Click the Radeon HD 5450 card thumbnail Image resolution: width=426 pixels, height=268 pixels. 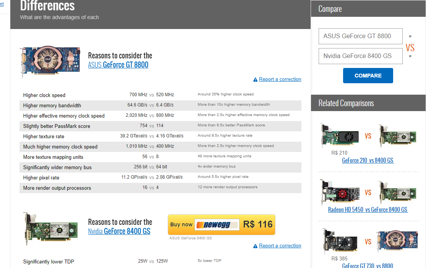click(340, 192)
